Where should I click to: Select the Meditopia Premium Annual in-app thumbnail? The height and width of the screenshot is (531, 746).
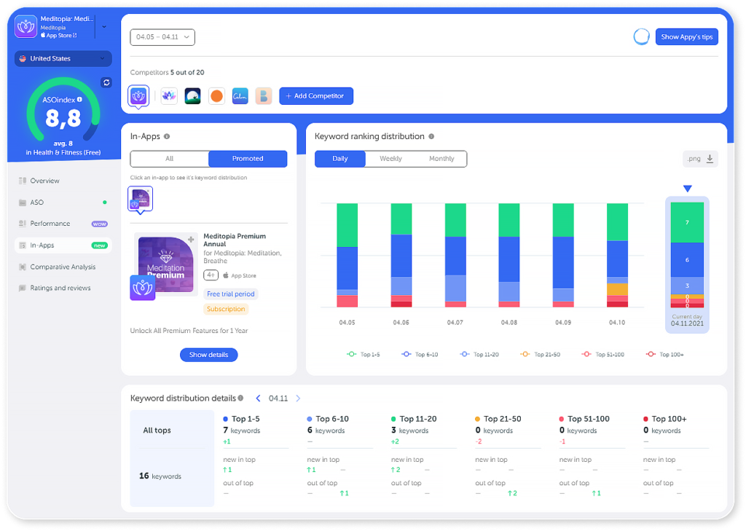tap(141, 199)
